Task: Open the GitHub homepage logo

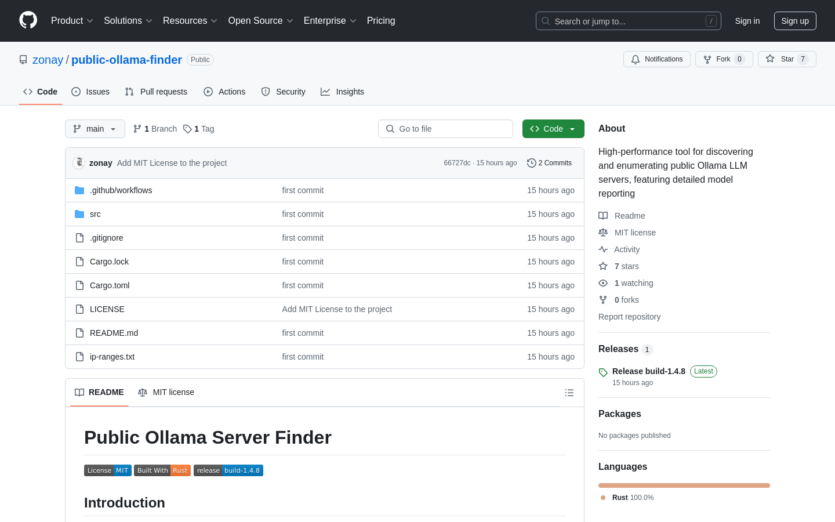Action: point(28,20)
